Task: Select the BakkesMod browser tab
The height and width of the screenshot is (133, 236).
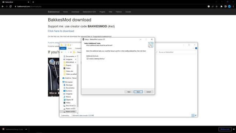Action: 15,2
